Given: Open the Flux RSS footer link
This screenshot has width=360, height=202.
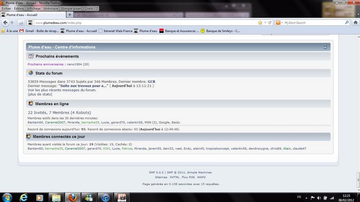Looking at the screenshot, I should click(x=188, y=177).
